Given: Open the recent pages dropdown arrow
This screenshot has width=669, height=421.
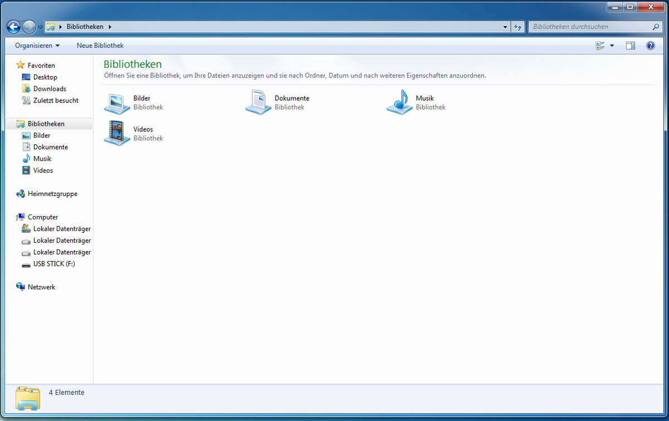Looking at the screenshot, I should point(40,27).
